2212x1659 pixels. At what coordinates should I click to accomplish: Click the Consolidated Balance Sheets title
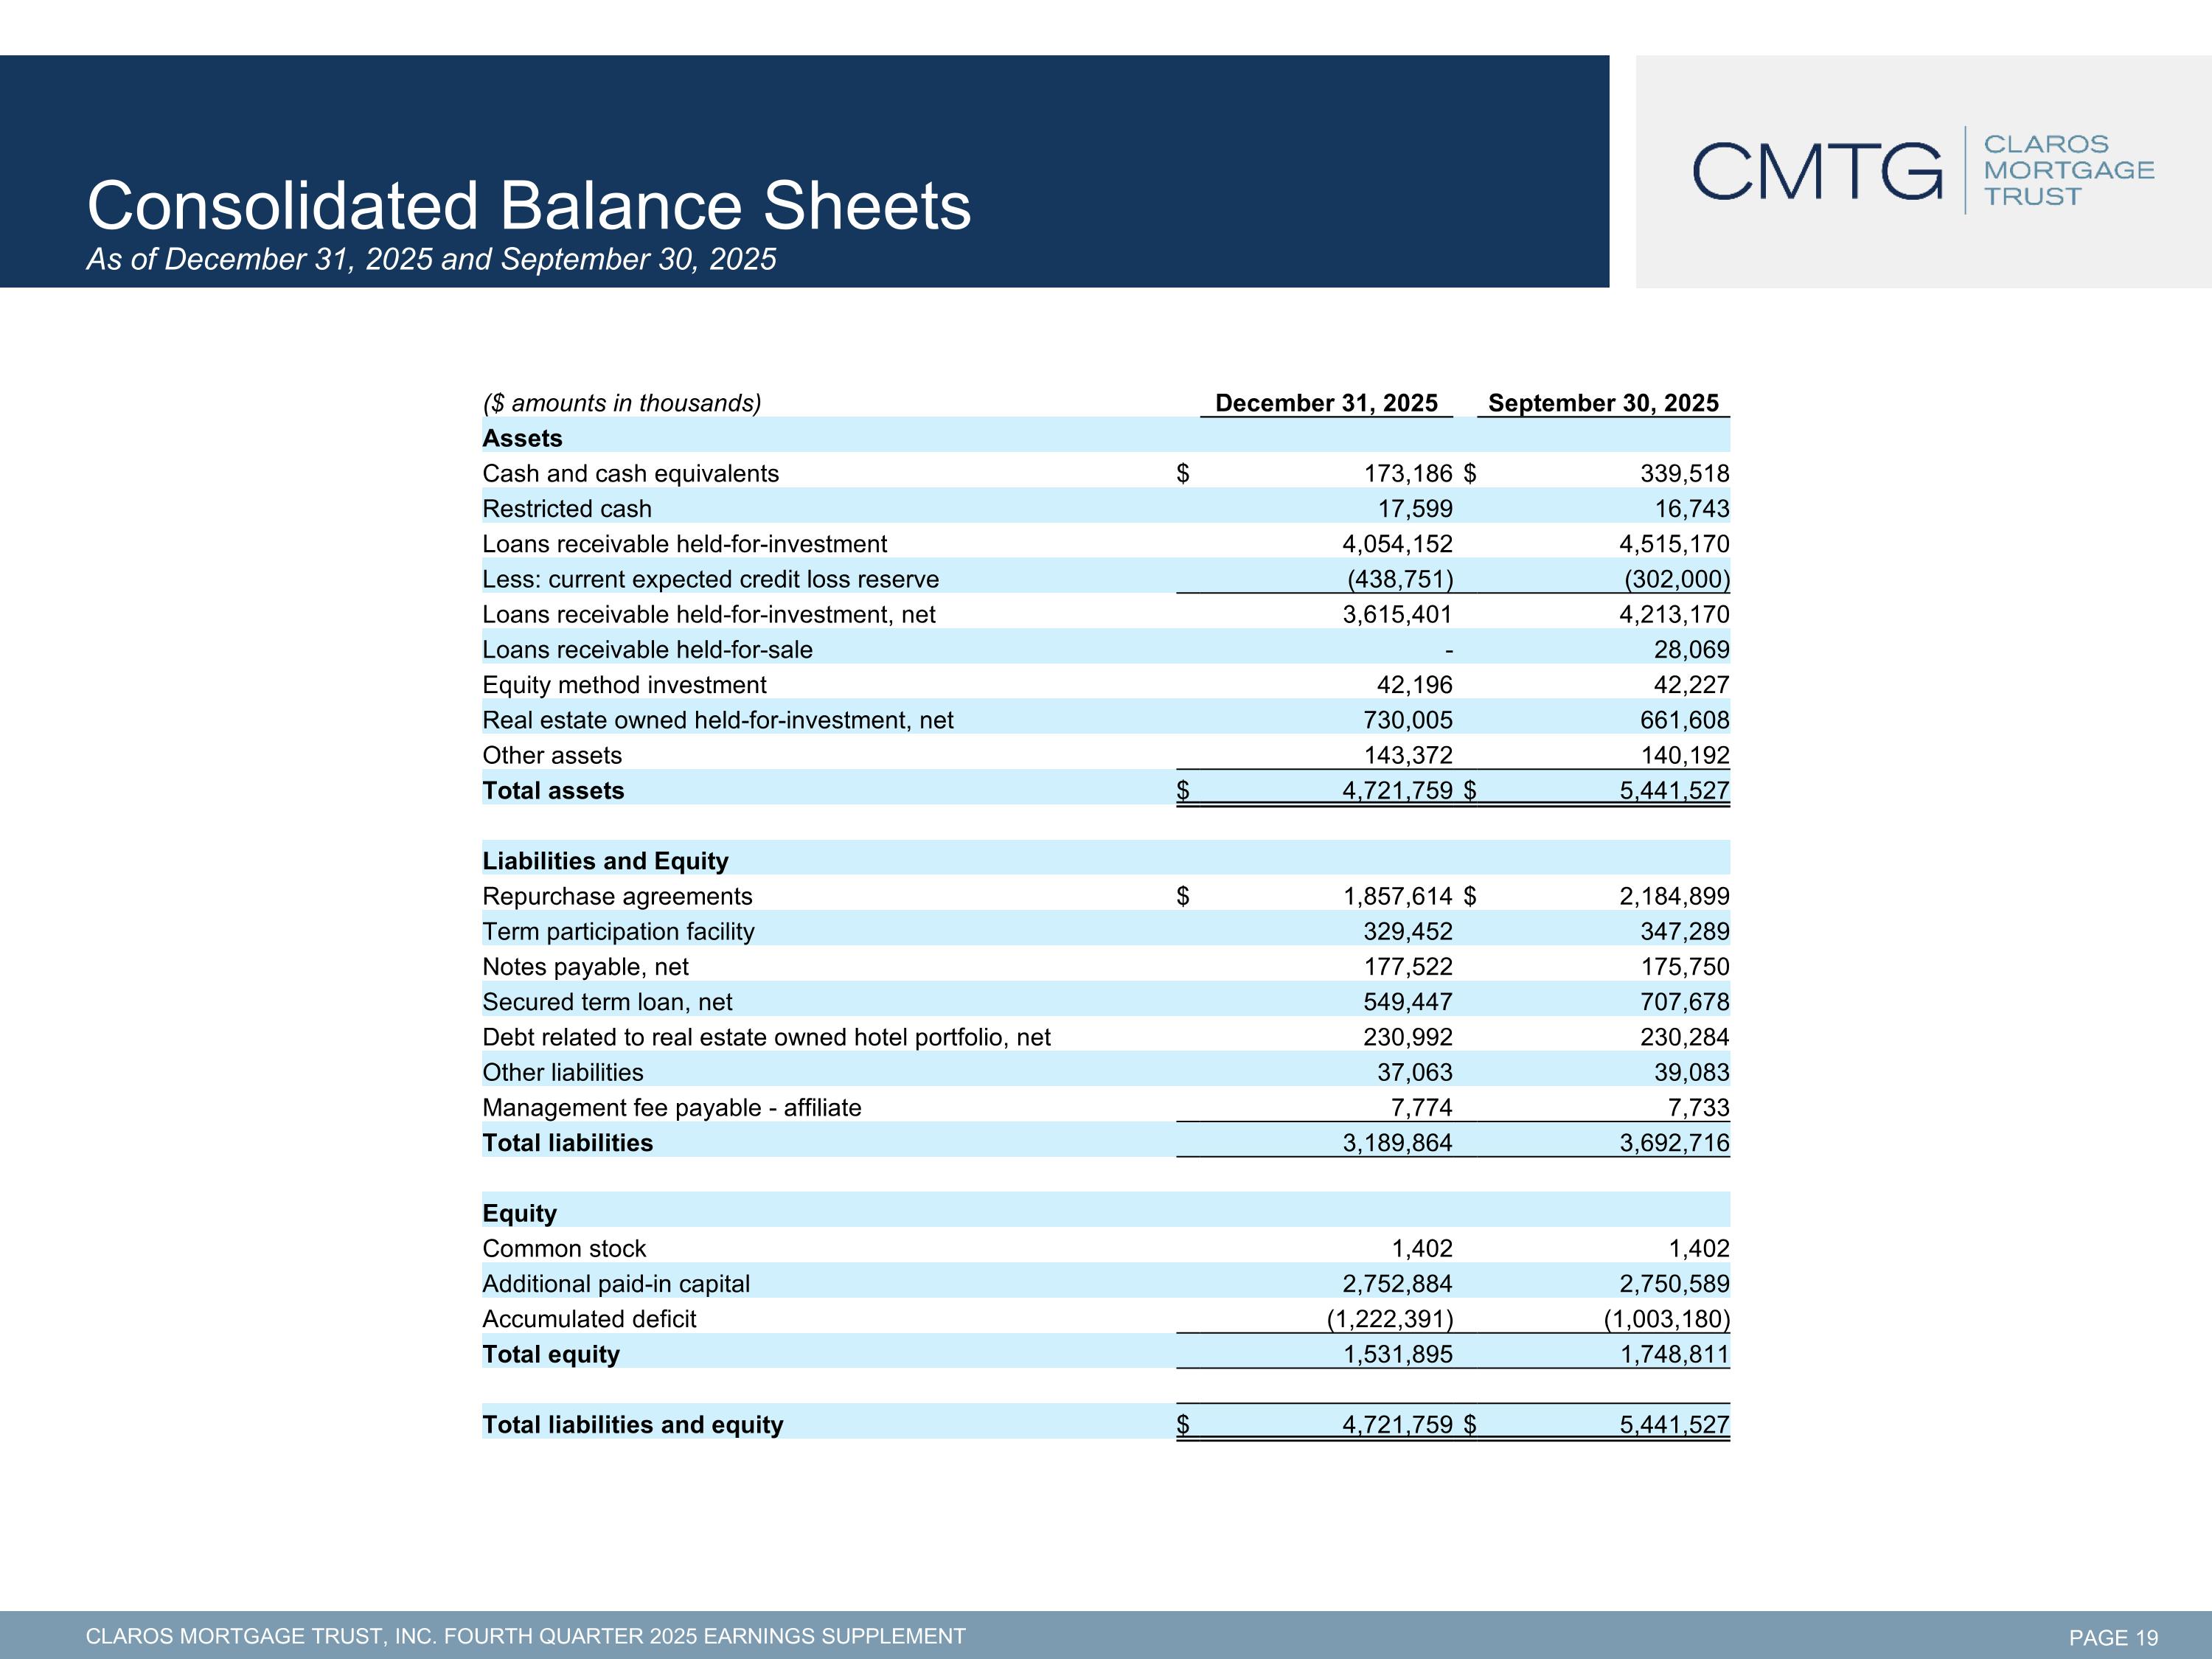pos(528,206)
